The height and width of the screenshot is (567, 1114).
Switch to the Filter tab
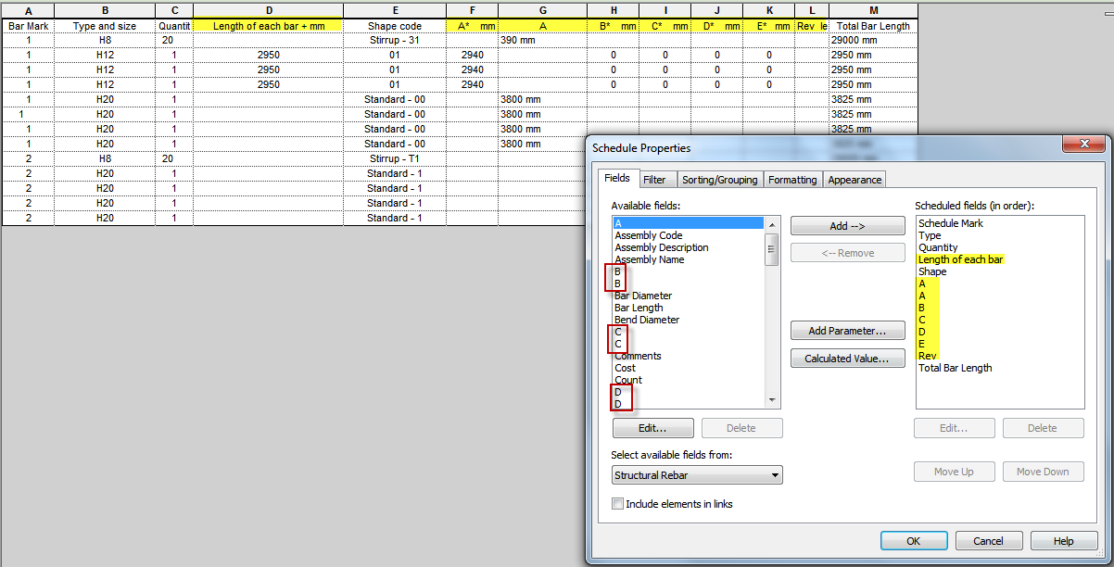pos(657,179)
